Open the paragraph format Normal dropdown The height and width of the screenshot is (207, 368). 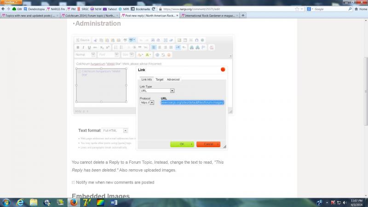[85, 55]
